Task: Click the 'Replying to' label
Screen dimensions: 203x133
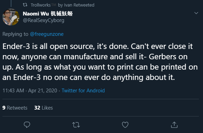Action: tap(15, 34)
